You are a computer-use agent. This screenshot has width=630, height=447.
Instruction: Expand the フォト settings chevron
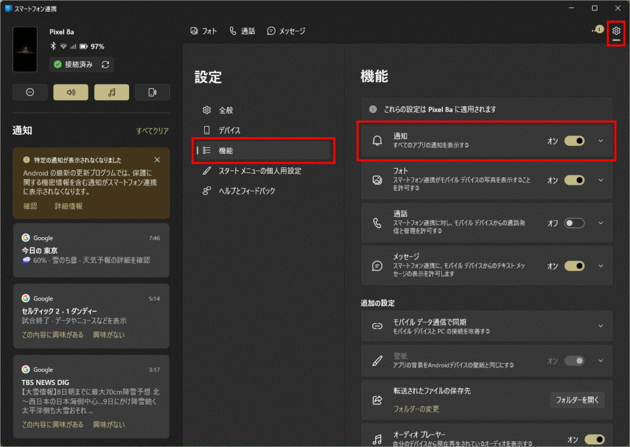coord(601,180)
